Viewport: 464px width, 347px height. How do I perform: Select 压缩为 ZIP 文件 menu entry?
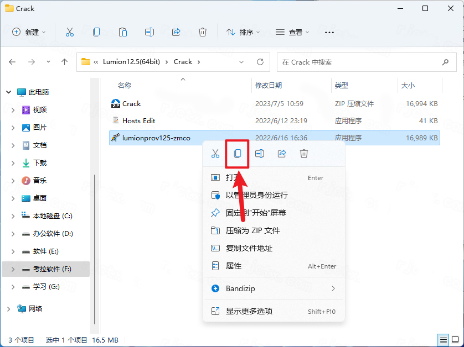274,230
